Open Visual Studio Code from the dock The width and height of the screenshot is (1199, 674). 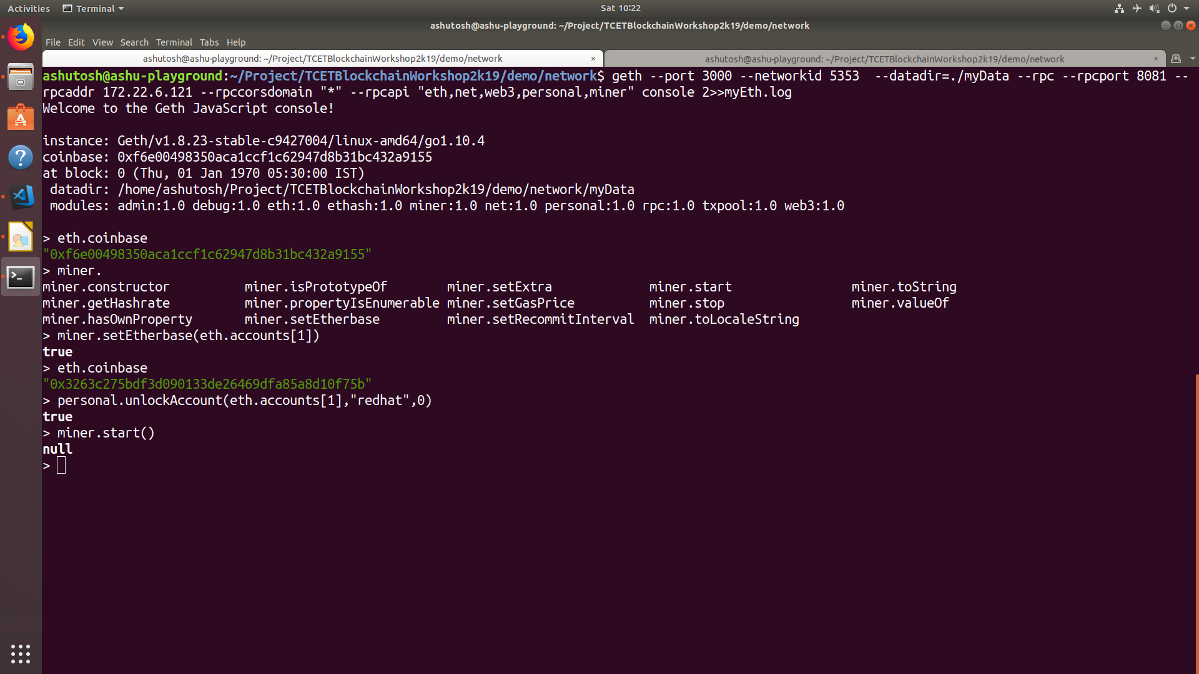pyautogui.click(x=21, y=197)
